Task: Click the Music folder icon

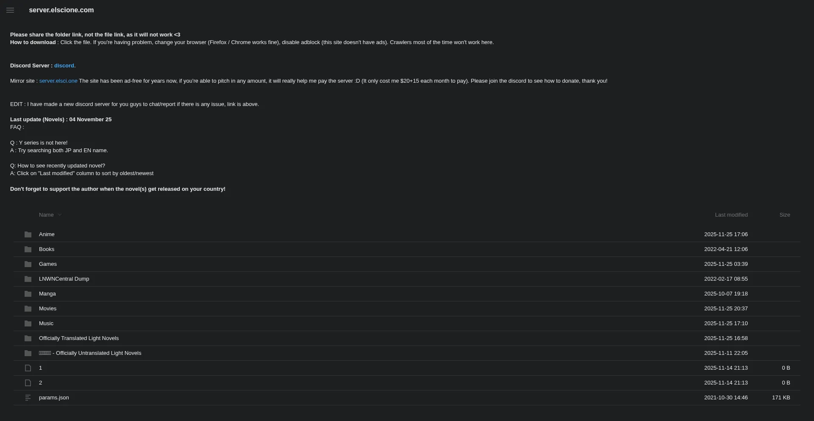Action: pyautogui.click(x=28, y=323)
